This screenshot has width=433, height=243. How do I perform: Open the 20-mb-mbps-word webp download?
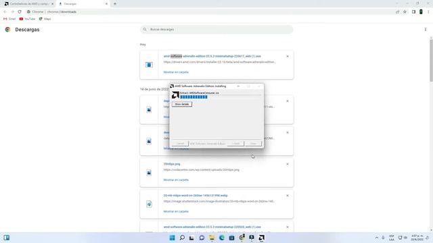[x=196, y=195]
